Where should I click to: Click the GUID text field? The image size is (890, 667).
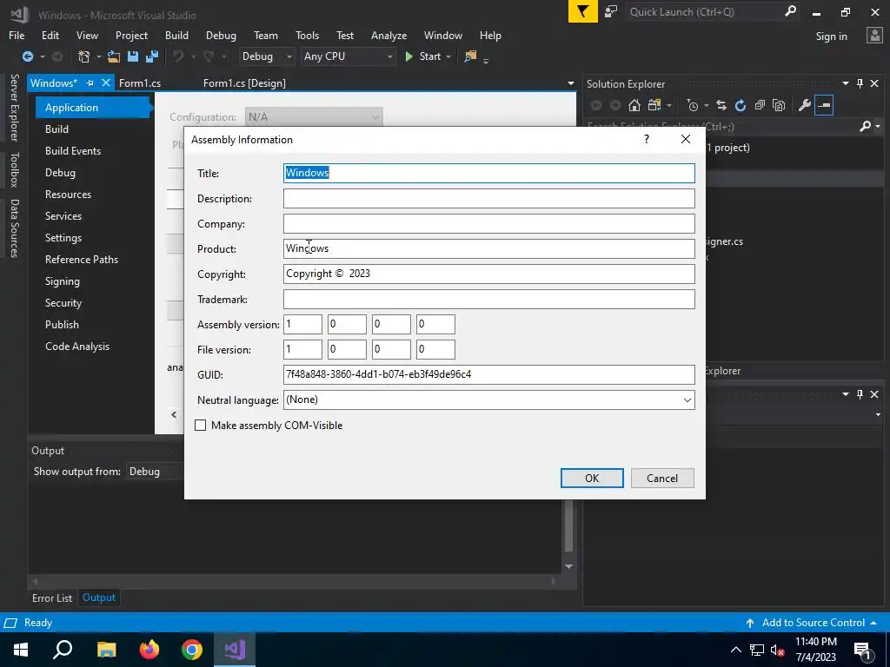[x=488, y=374]
